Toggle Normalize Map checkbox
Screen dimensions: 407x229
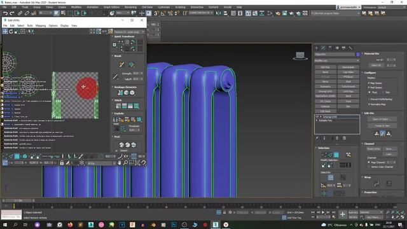[369, 104]
